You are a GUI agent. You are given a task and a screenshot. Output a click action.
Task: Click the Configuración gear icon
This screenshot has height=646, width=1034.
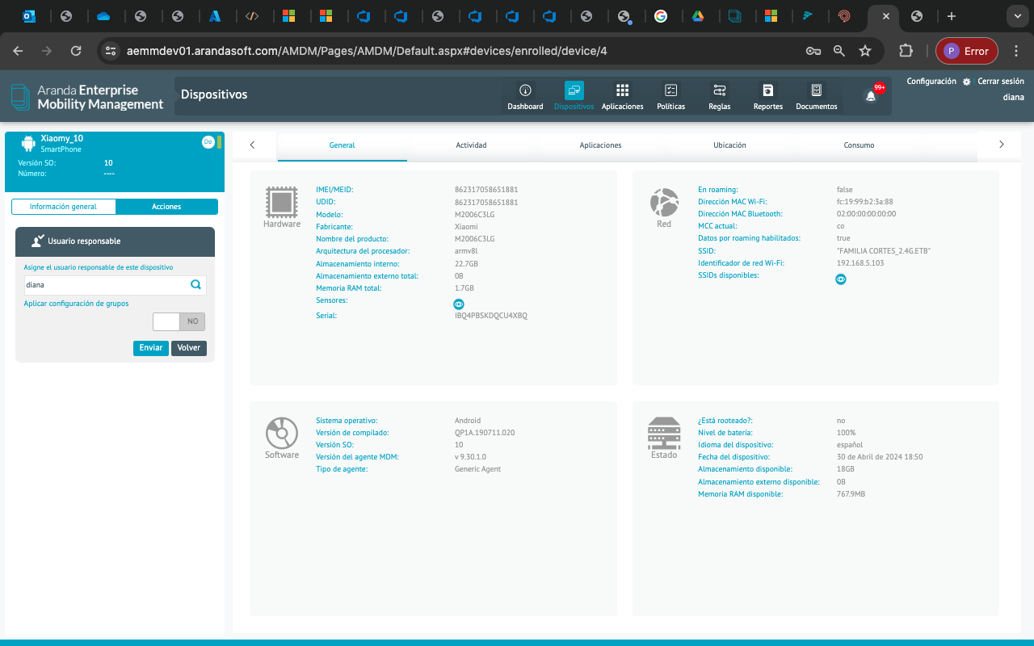(x=966, y=82)
